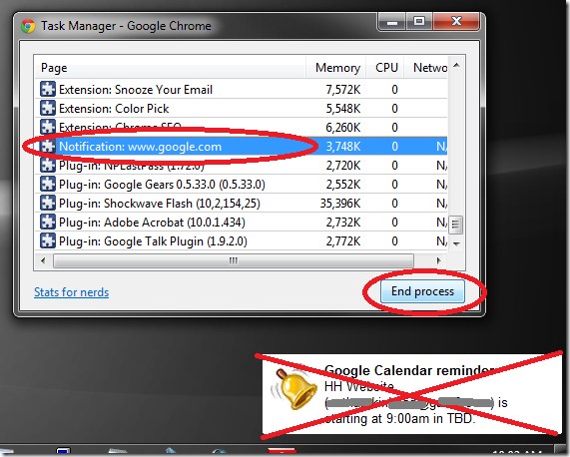570x457 pixels.
Task: Click puzzle icon of Google Talk Plugin row
Action: (x=48, y=240)
